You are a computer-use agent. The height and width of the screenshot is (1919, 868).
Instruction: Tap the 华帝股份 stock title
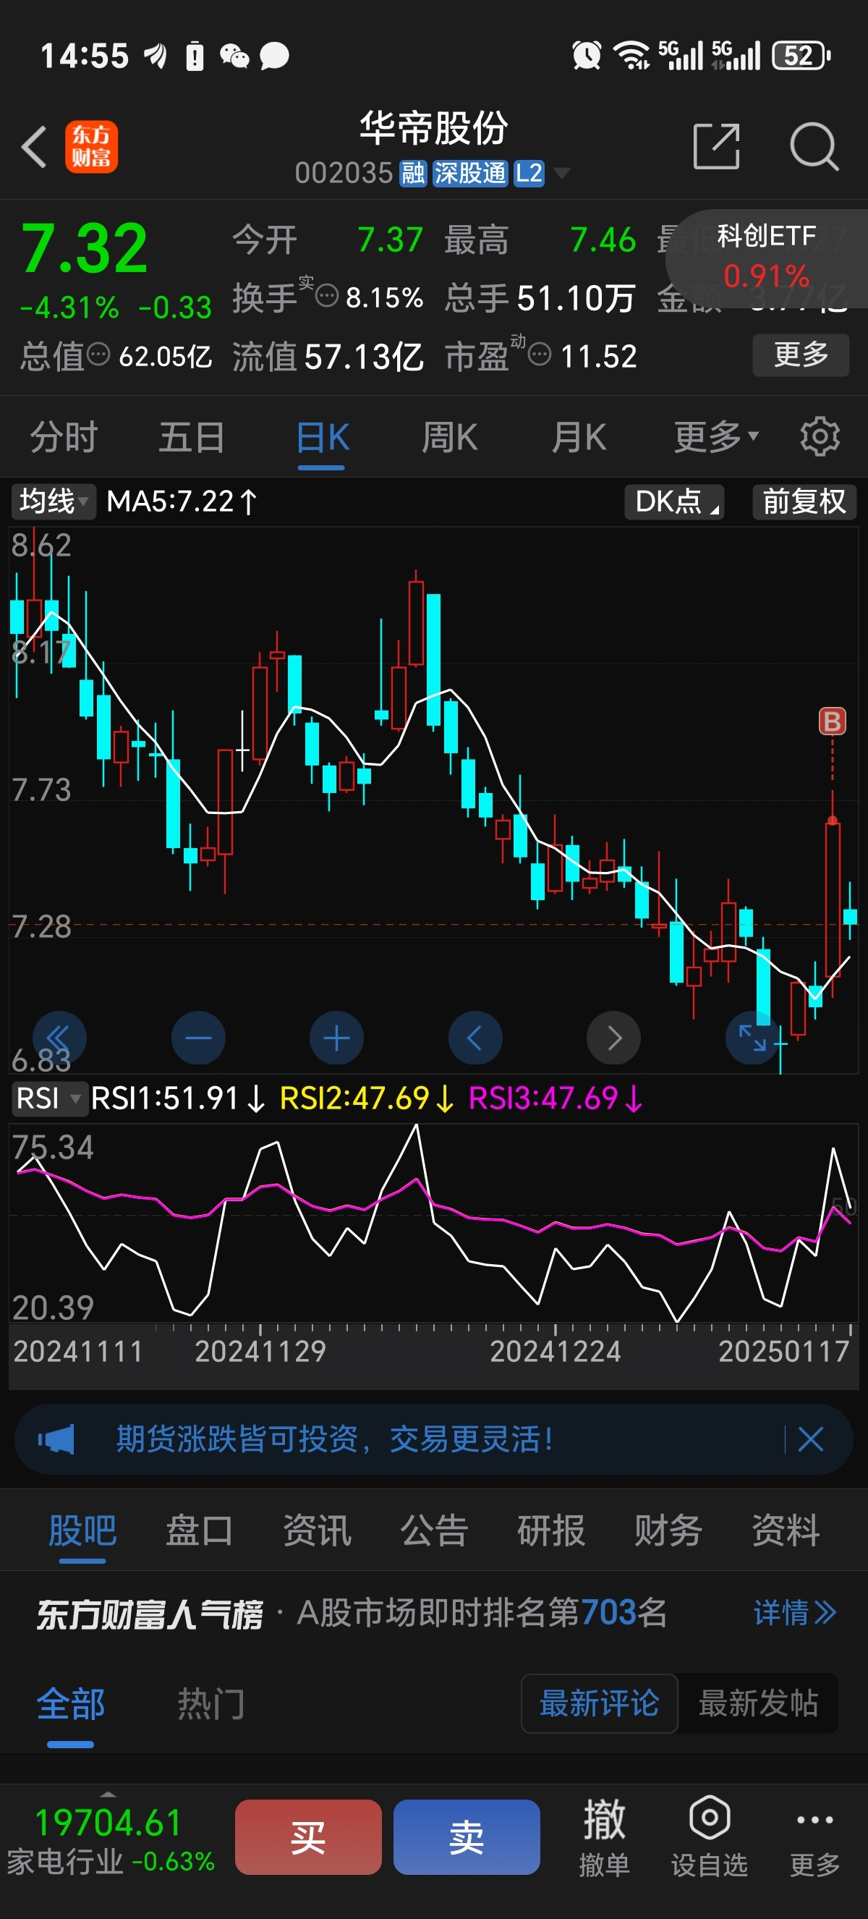pos(434,128)
